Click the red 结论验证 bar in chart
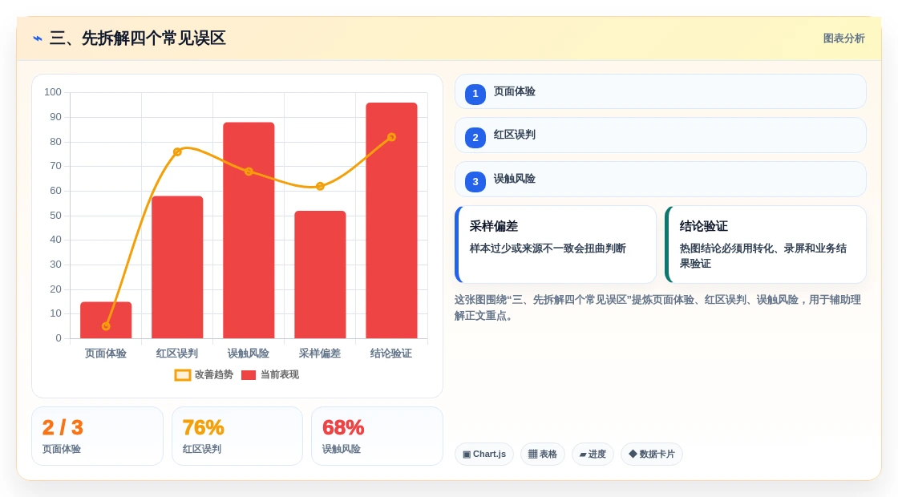The width and height of the screenshot is (898, 497). 392,220
